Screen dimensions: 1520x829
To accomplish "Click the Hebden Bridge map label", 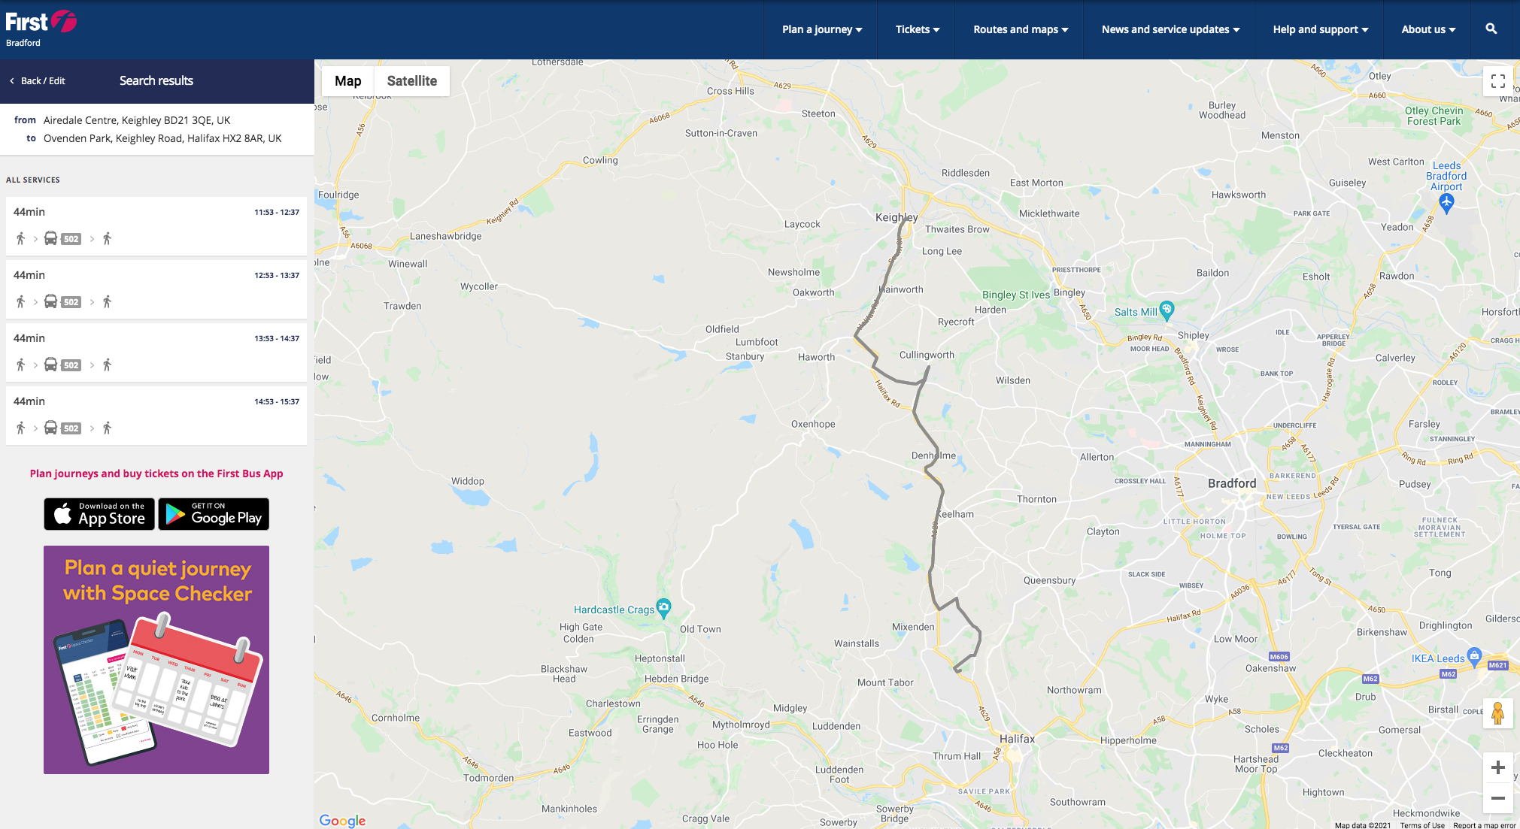I will [677, 679].
